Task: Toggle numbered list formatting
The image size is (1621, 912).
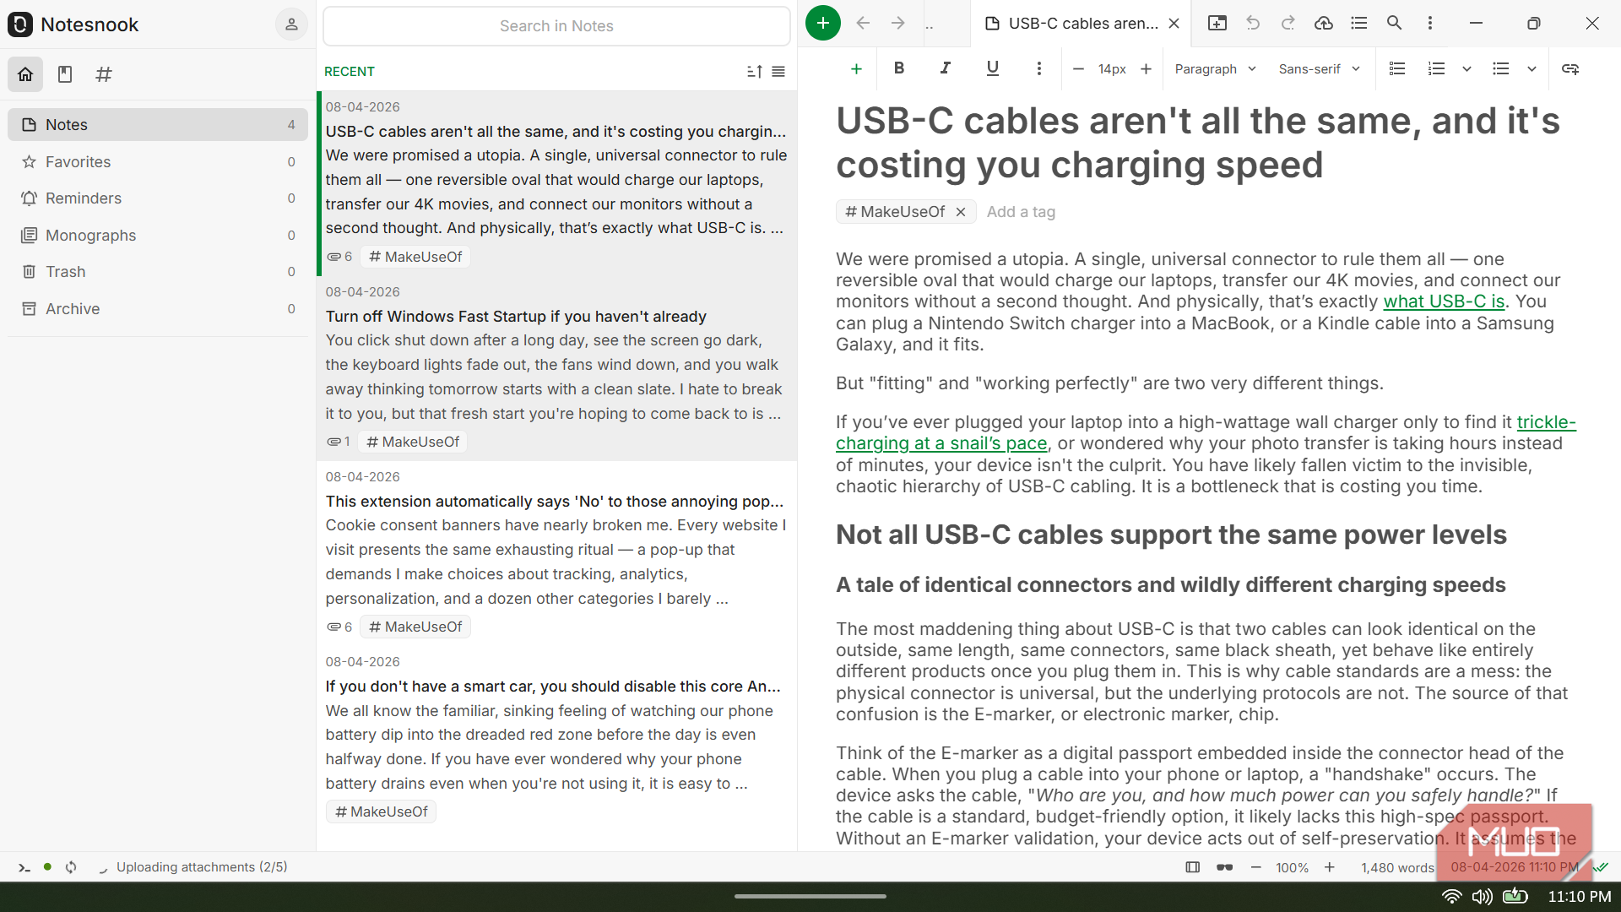Action: click(x=1436, y=68)
